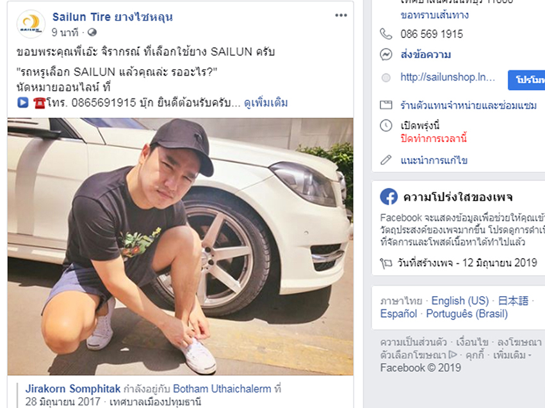The image size is (545, 408).
Task: Click the clock icon beside เปิดพรุ่งนี้
Action: coord(386,125)
